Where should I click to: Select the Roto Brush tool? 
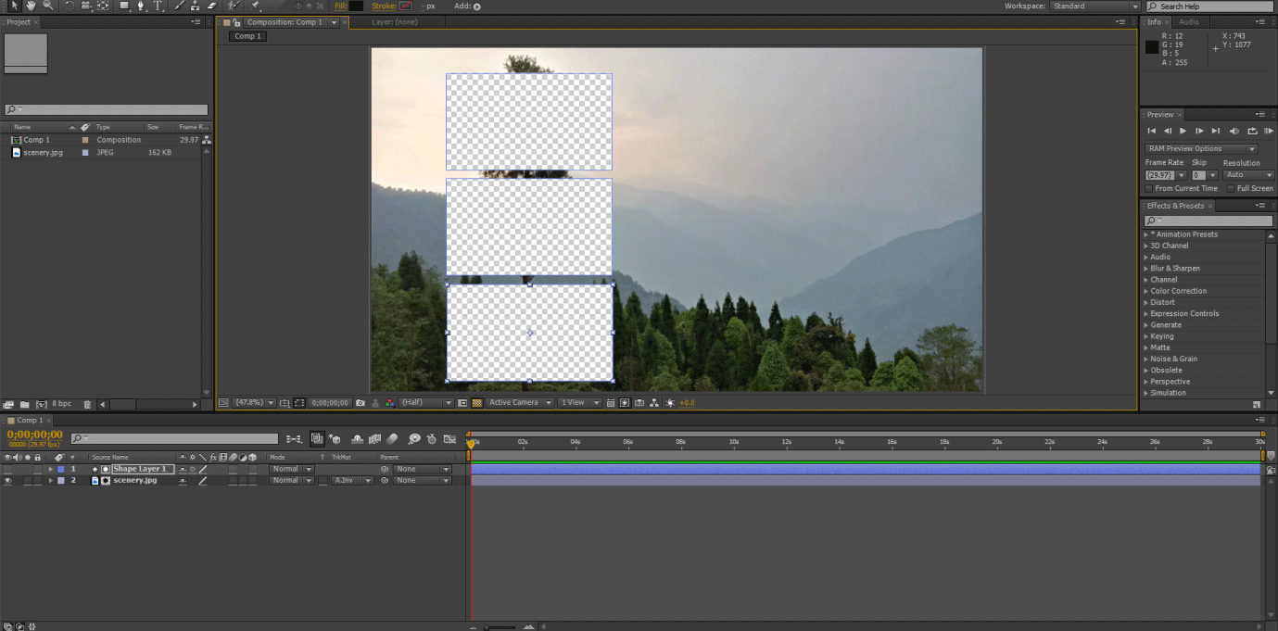point(235,6)
